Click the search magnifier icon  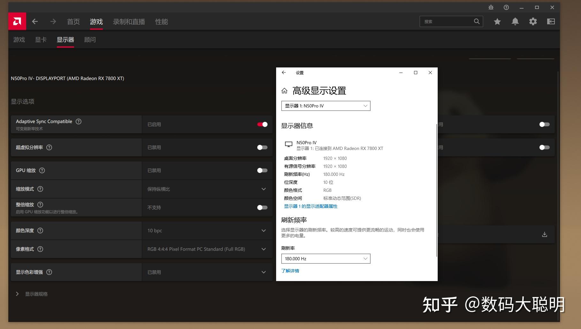click(x=477, y=21)
